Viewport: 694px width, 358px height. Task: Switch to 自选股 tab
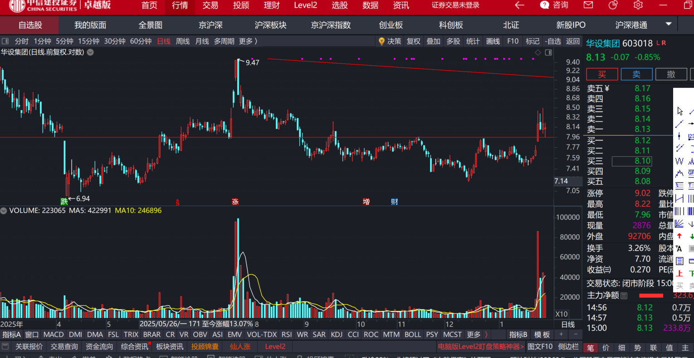pyautogui.click(x=30, y=25)
